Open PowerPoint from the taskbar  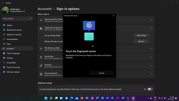pos(82,98)
